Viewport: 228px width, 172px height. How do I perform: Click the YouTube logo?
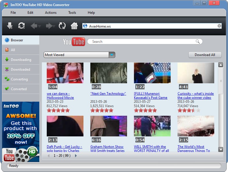click(x=74, y=42)
